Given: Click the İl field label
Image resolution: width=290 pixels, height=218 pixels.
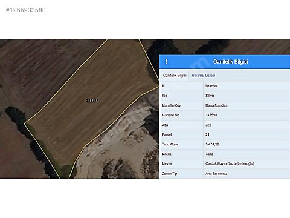Looking at the screenshot, I should (x=163, y=86).
